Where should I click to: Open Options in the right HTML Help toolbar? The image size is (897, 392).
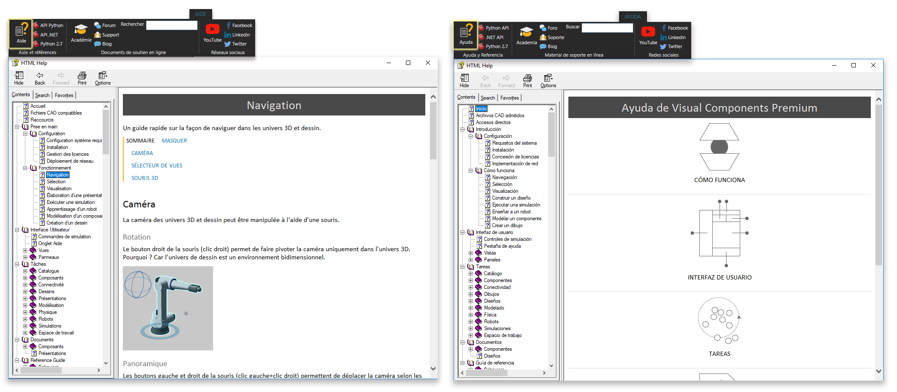(x=548, y=81)
